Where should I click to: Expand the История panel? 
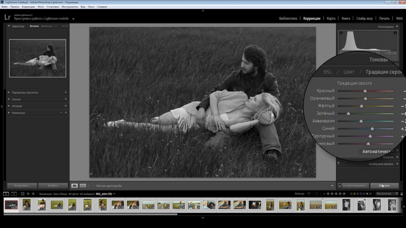[9, 106]
